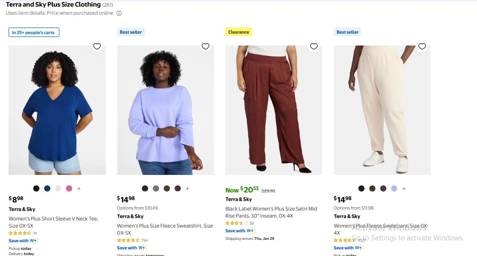Expand additional colors for Fleece Sweatpant
This screenshot has height=256, width=477.
pos(404,189)
